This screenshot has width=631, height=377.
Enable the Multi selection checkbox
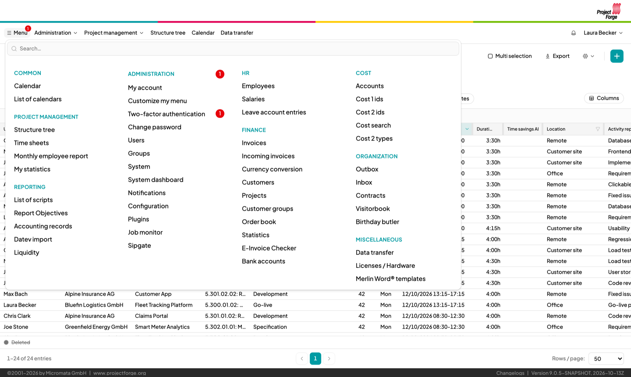point(490,56)
